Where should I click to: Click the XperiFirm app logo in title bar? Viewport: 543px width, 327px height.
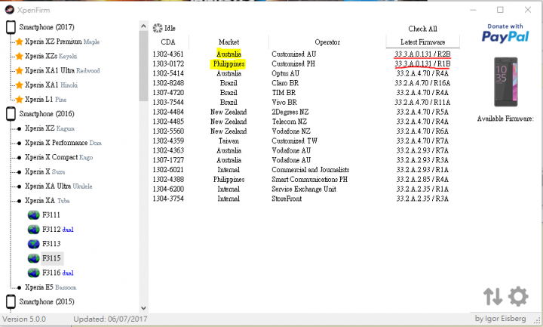click(x=10, y=10)
